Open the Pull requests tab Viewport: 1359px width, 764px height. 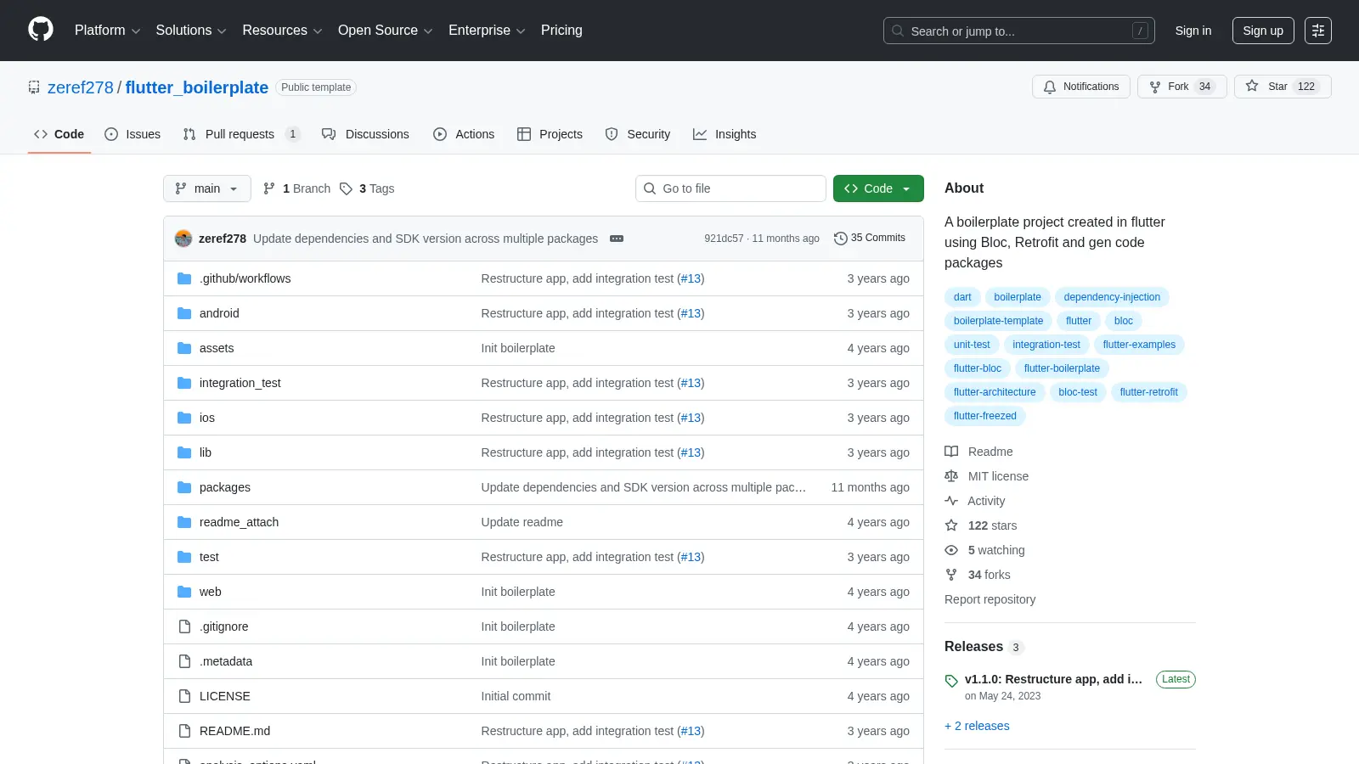pos(241,134)
